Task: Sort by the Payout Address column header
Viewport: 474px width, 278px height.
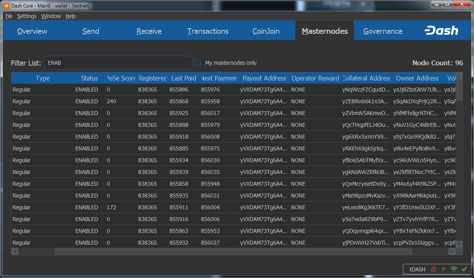Action: (x=264, y=78)
